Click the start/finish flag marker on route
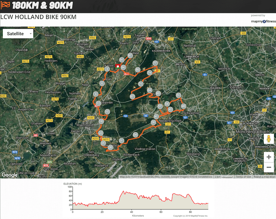276x219 pixels. pyautogui.click(x=117, y=66)
